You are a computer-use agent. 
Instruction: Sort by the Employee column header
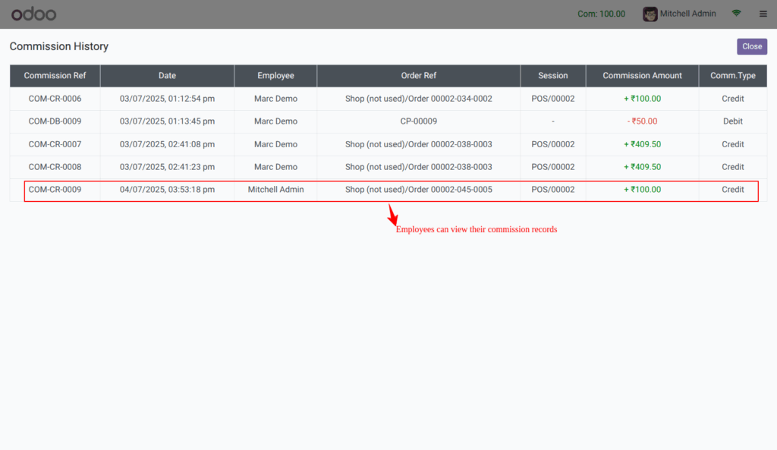pos(275,75)
